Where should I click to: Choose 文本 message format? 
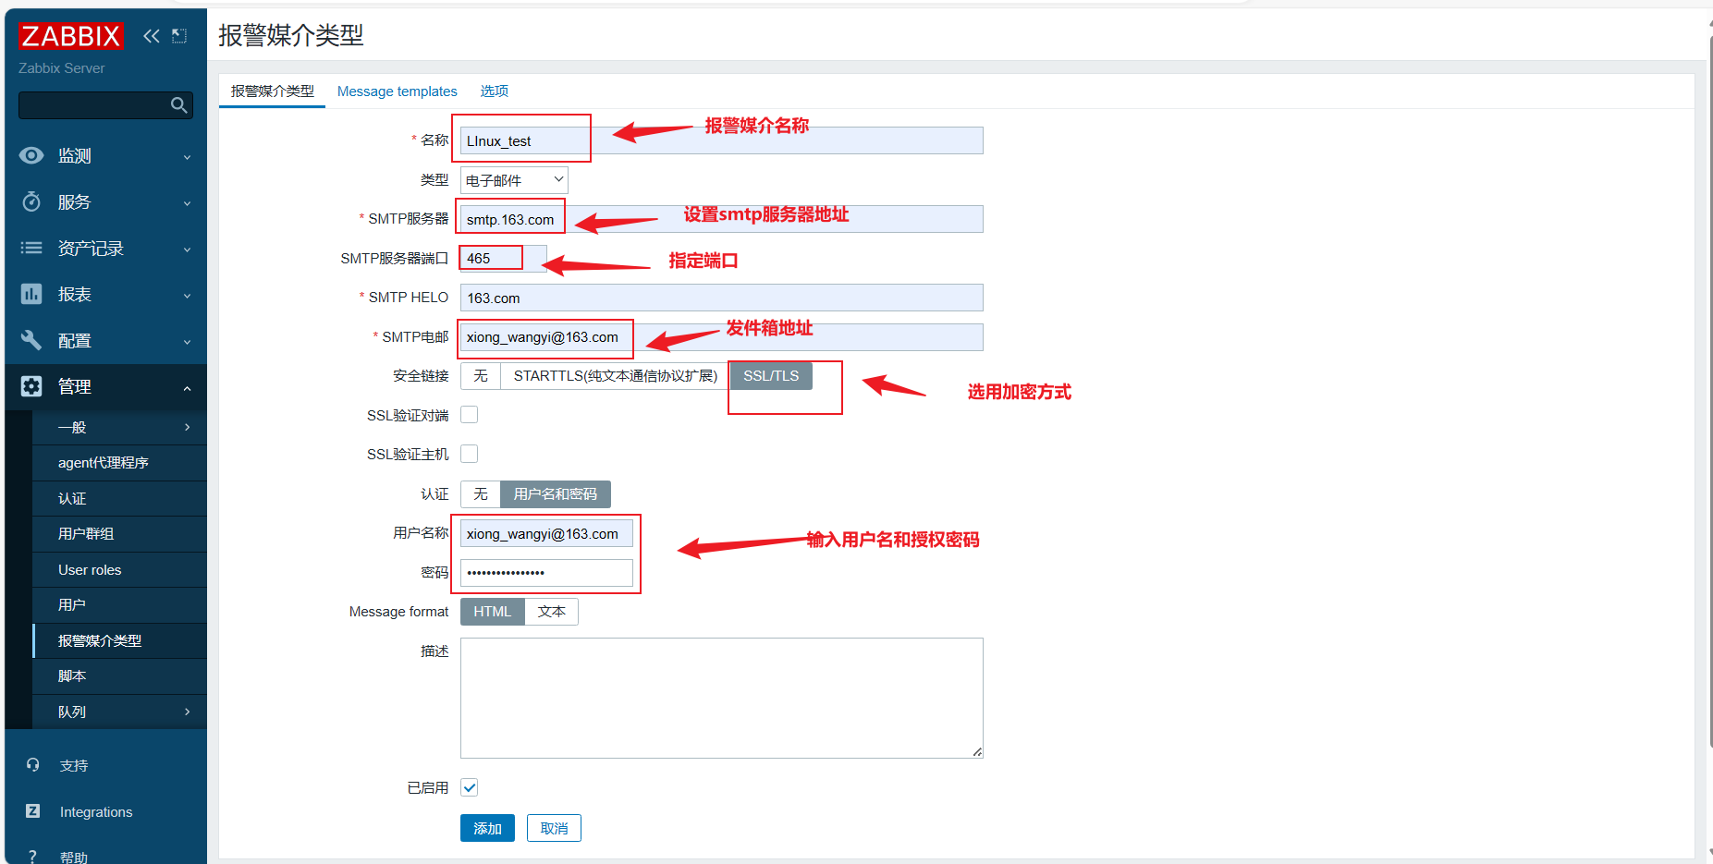(552, 612)
